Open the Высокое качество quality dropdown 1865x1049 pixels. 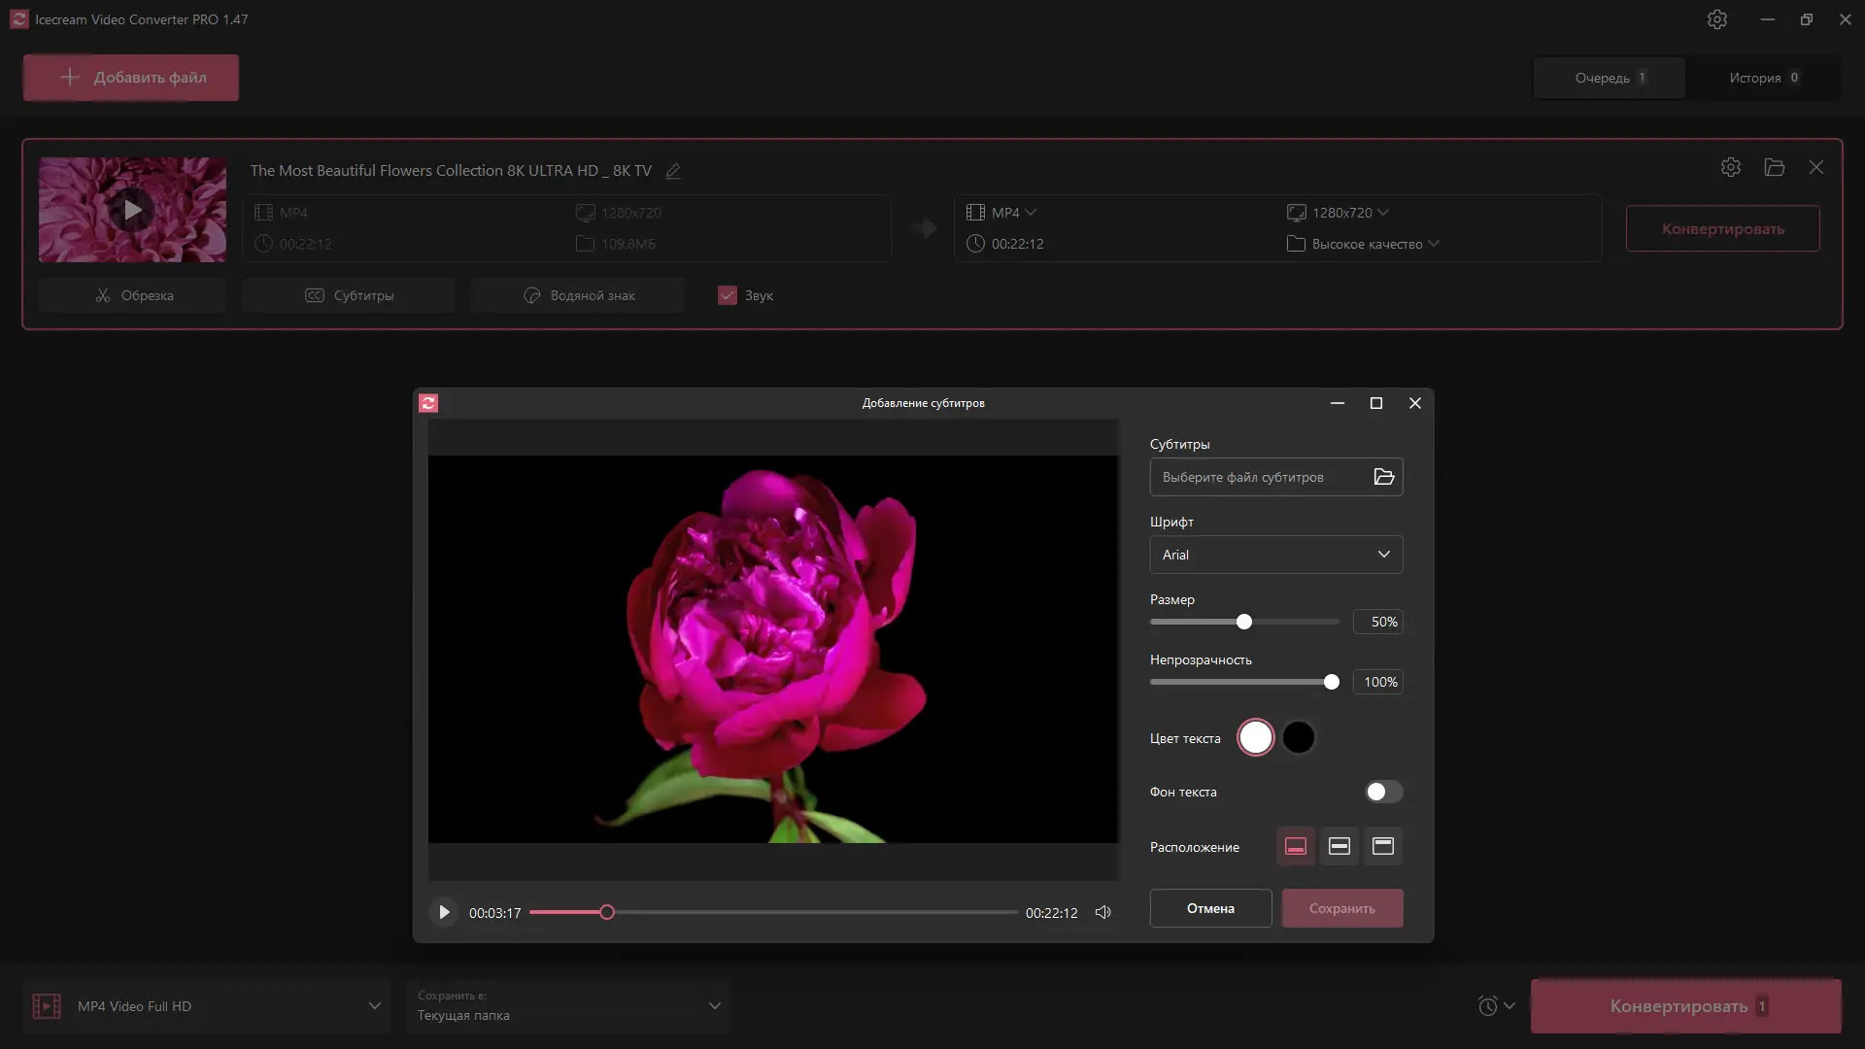click(x=1373, y=244)
